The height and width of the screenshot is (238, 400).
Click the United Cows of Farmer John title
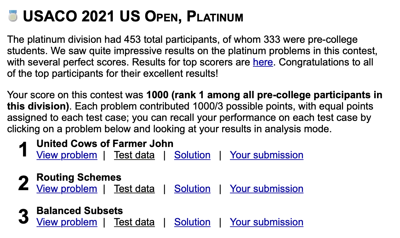click(x=105, y=144)
